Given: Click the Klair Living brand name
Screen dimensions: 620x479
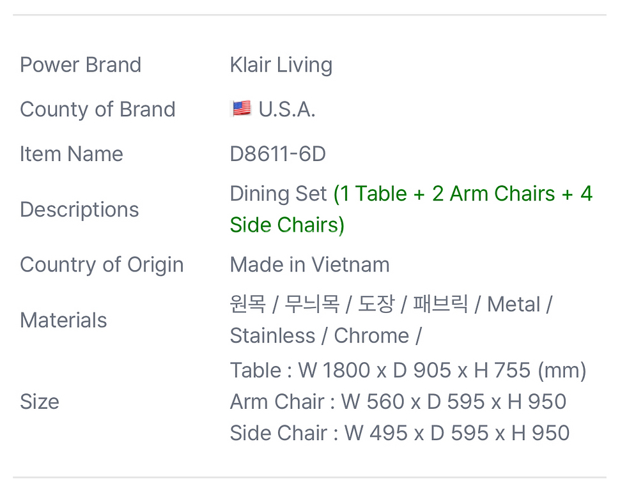Looking at the screenshot, I should coord(281,65).
